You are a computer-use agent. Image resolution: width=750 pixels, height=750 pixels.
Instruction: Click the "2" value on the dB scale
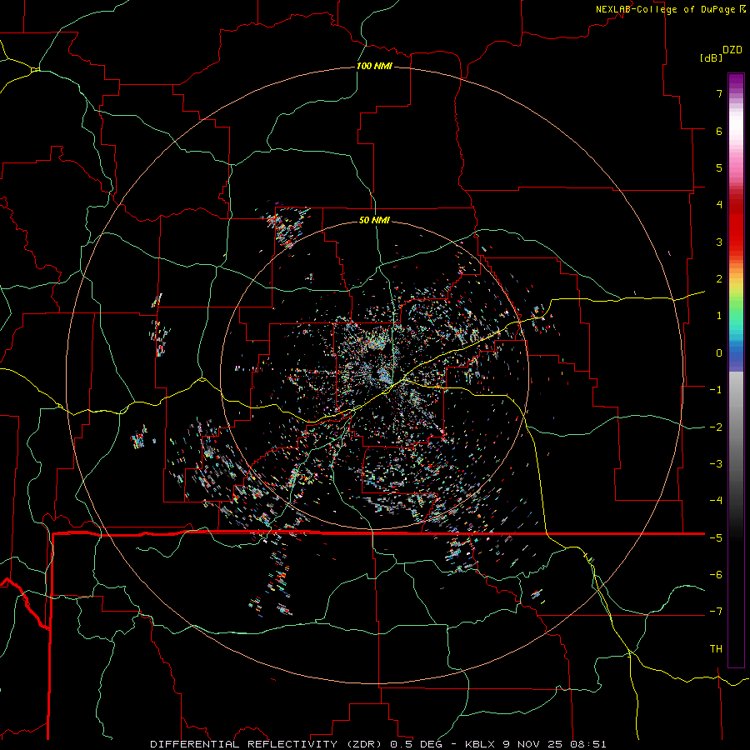[719, 279]
